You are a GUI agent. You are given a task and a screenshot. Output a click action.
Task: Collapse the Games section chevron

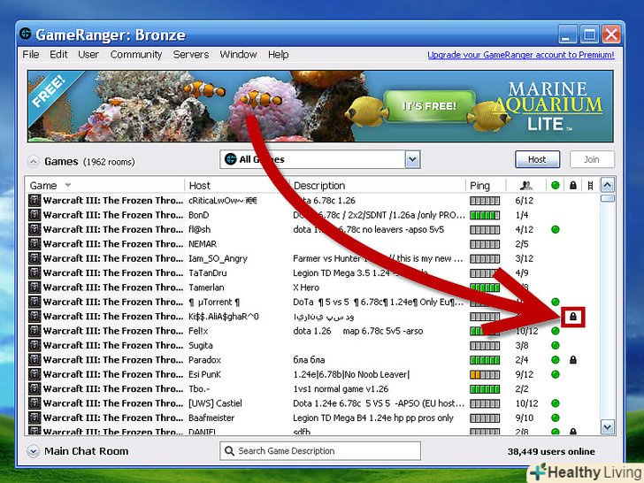[34, 162]
